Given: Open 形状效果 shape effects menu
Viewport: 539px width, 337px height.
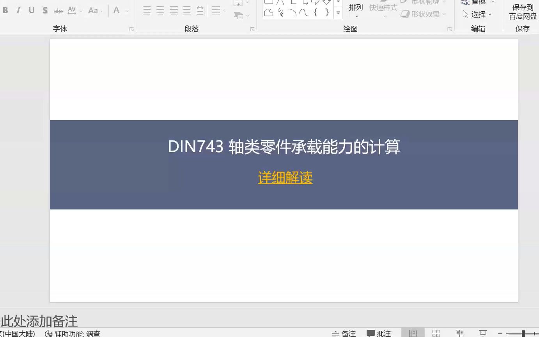Looking at the screenshot, I should click(424, 14).
